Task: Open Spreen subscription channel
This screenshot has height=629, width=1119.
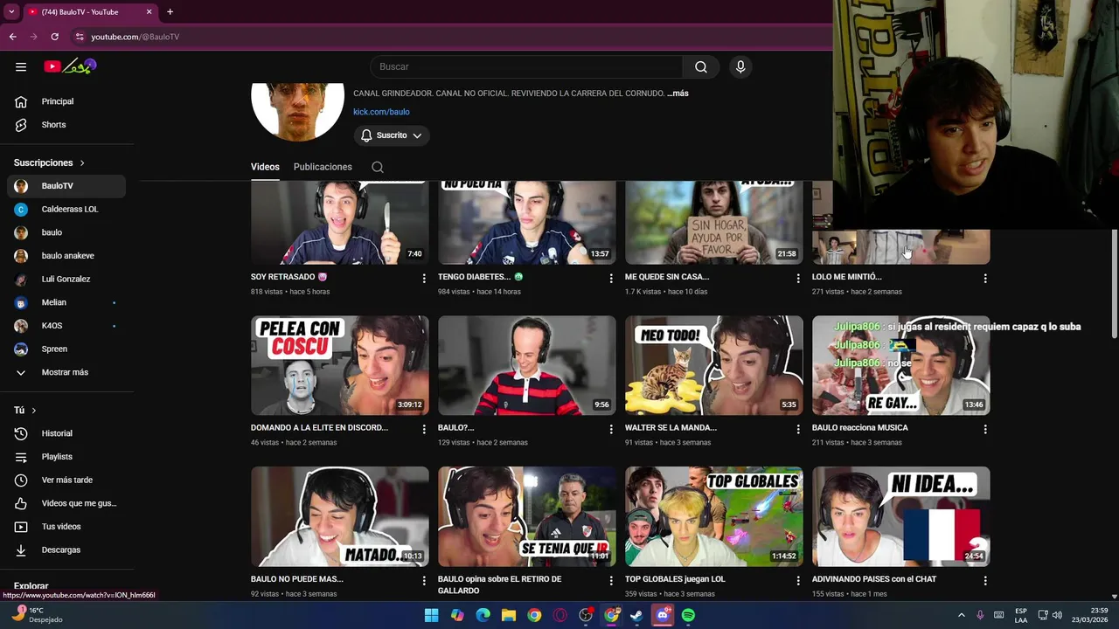Action: pyautogui.click(x=66, y=349)
